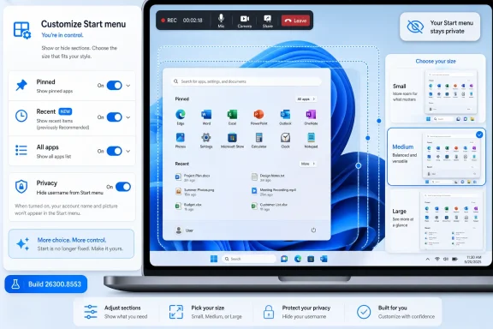
Task: Open Excel in pinned apps
Action: [232, 117]
